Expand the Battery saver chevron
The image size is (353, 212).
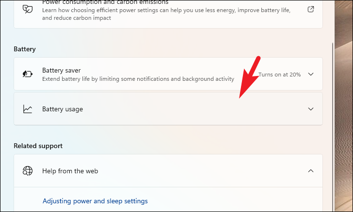tap(311, 74)
